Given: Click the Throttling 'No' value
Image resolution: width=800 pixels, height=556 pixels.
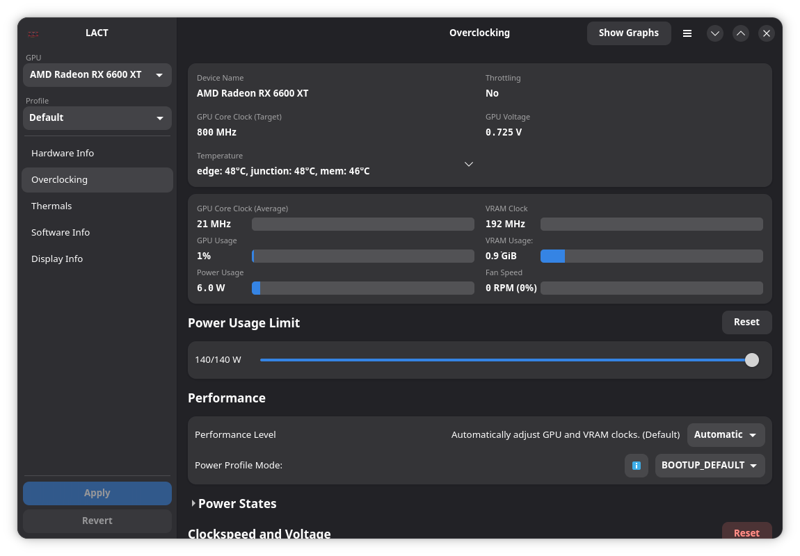Looking at the screenshot, I should click(x=492, y=93).
